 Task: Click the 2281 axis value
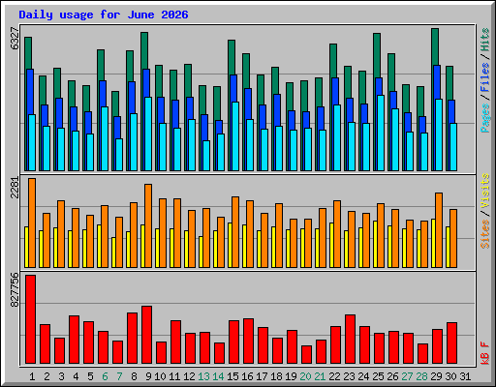[15, 188]
